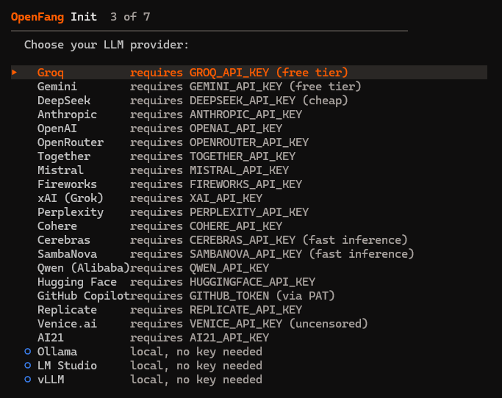The height and width of the screenshot is (398, 502).
Task: Click the ANTHROPIC_API_KEY requirement text
Action: [216, 115]
